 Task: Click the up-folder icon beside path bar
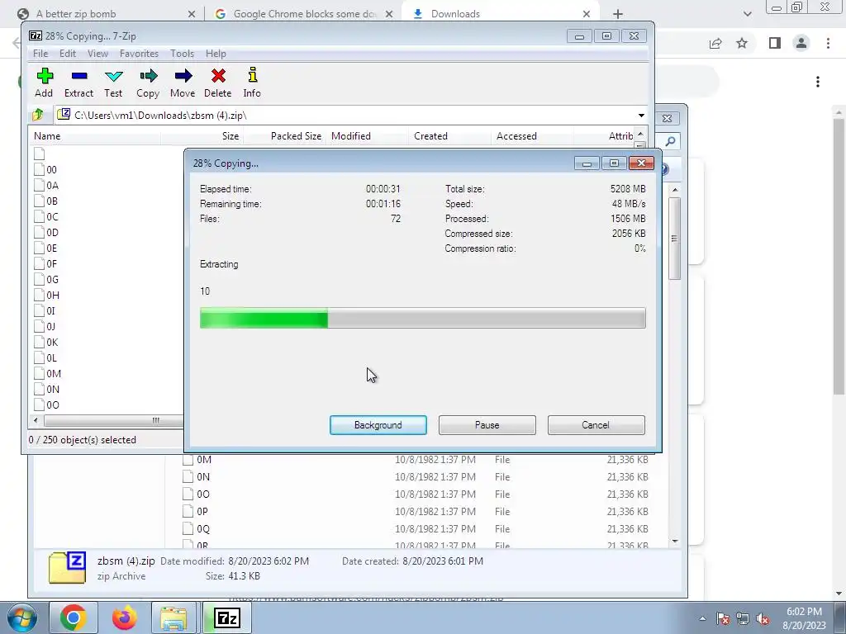tap(38, 115)
